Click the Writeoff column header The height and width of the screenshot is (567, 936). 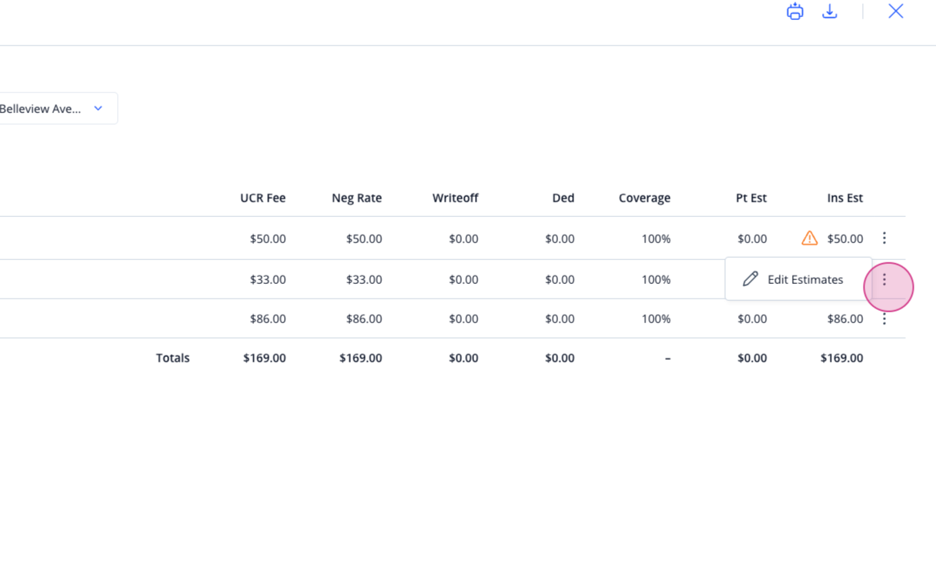click(x=455, y=198)
